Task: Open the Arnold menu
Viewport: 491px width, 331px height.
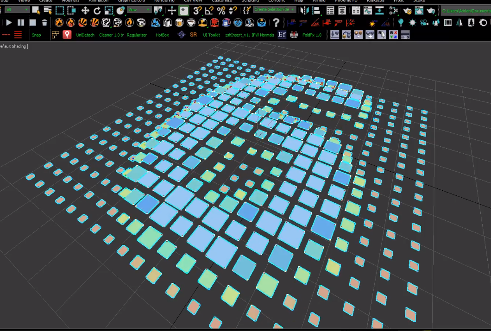Action: click(319, 1)
